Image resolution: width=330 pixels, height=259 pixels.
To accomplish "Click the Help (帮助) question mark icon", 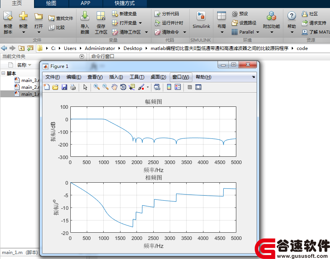I will click(292, 16).
